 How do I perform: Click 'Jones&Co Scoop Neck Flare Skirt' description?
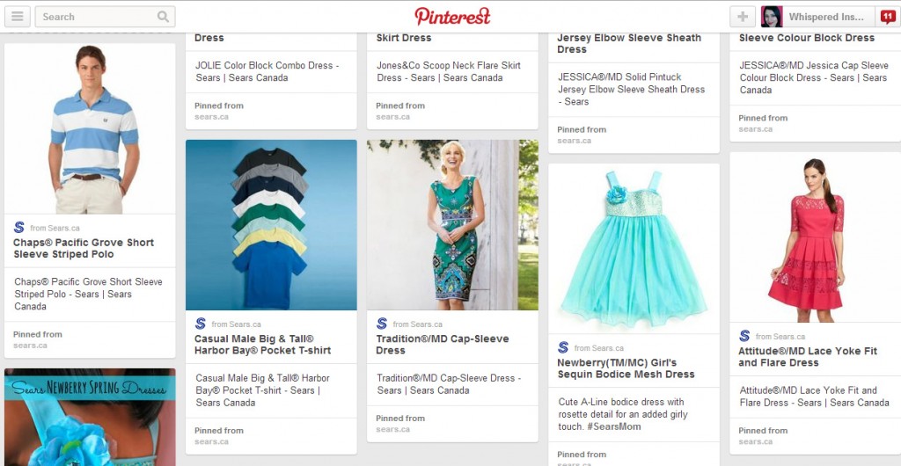click(x=448, y=71)
